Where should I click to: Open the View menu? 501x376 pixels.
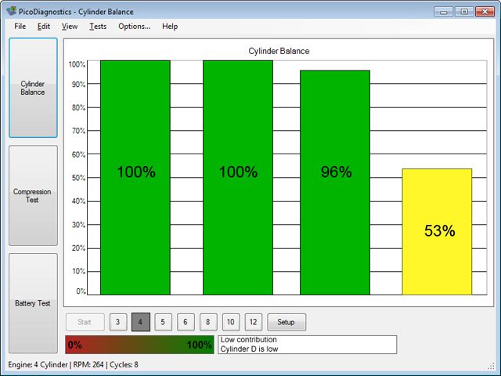[x=70, y=26]
